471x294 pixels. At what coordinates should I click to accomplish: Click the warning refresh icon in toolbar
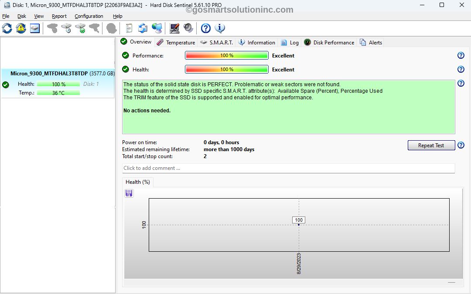pos(21,28)
